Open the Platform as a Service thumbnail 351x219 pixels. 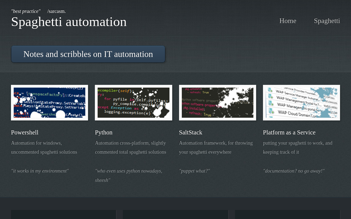coord(301,103)
